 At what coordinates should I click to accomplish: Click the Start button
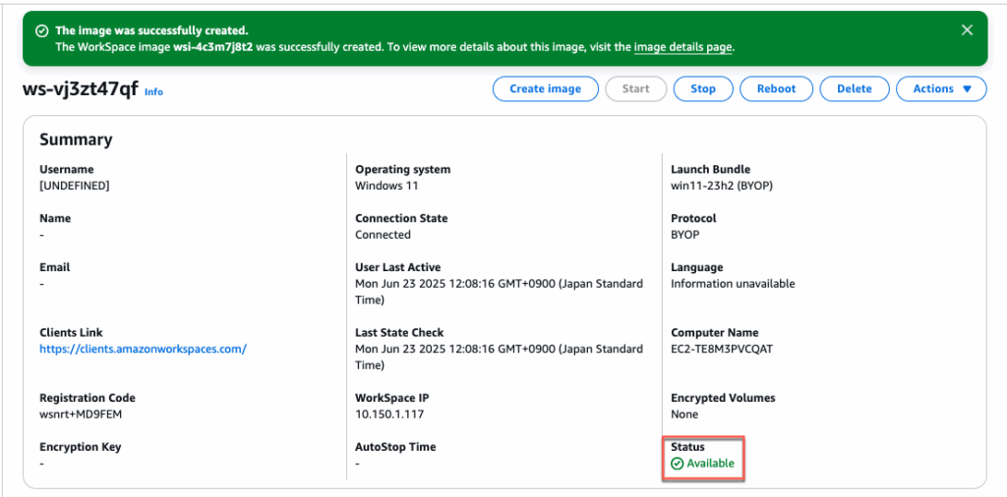[635, 88]
